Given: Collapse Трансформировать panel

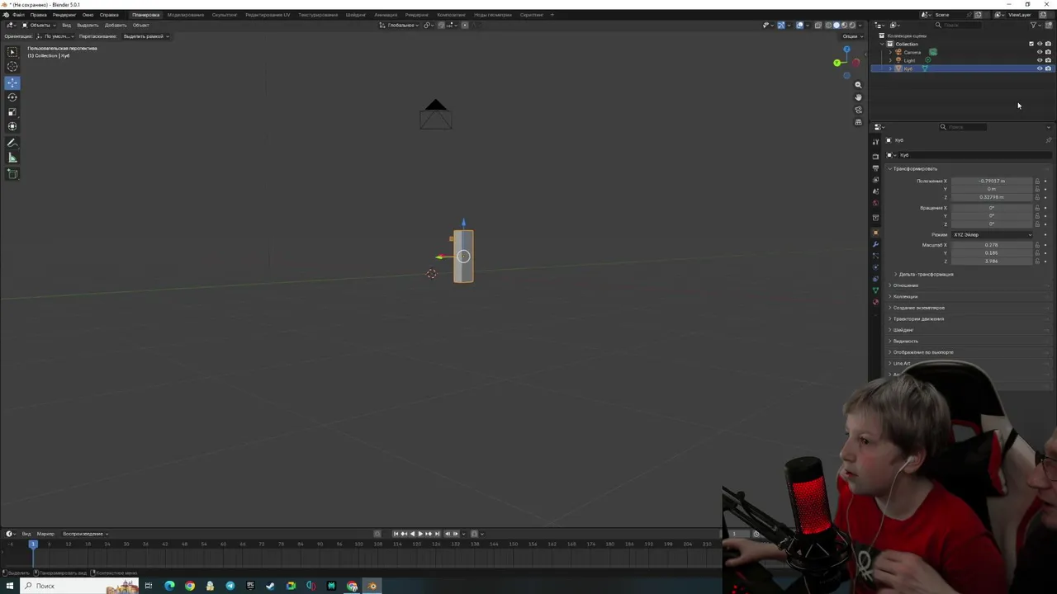Looking at the screenshot, I should (913, 168).
